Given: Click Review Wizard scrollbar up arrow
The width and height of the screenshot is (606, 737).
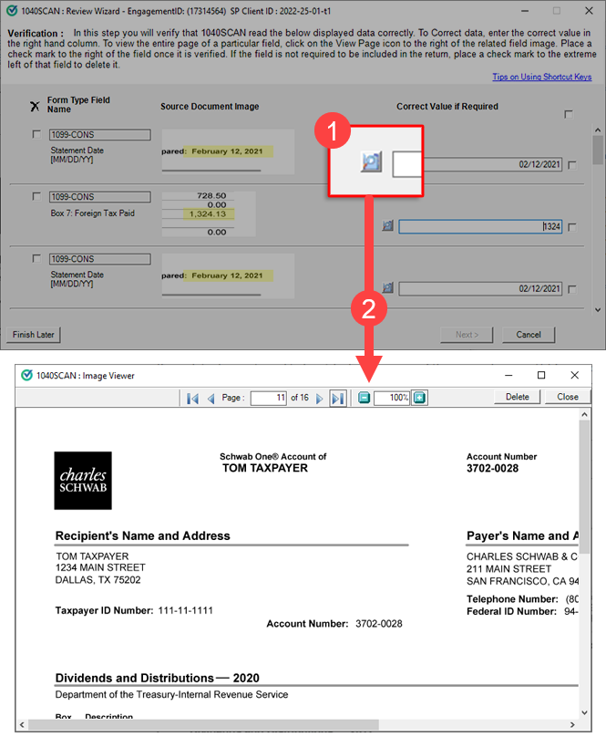Looking at the screenshot, I should (598, 130).
